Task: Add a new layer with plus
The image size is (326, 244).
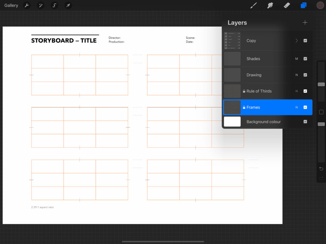Action: click(305, 22)
